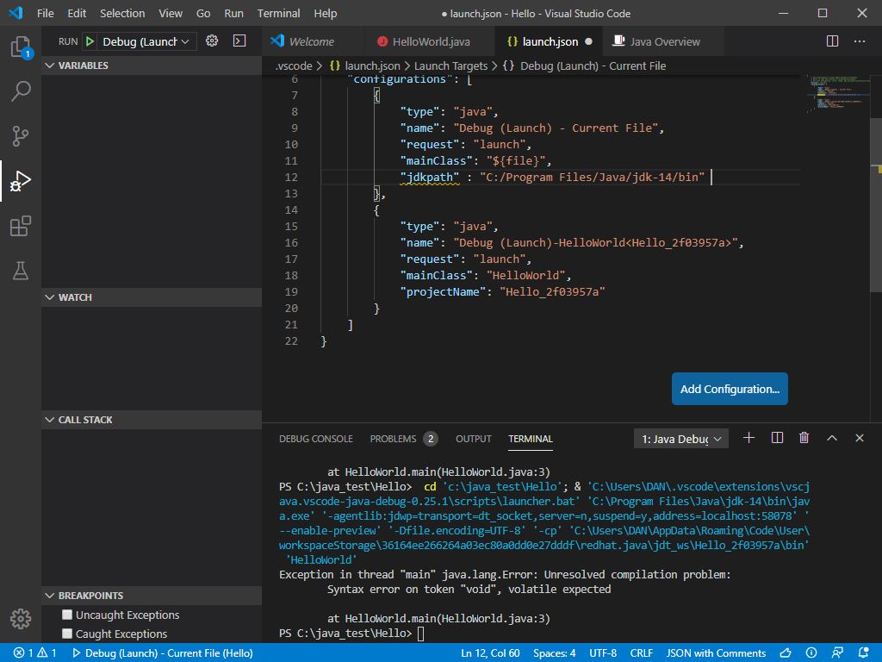Image resolution: width=882 pixels, height=662 pixels.
Task: Enable Uncaught Exceptions breakpoint
Action: (x=67, y=615)
